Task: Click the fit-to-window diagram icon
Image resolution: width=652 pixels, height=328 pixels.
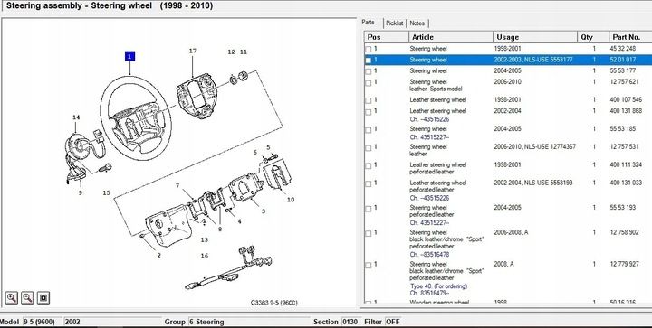Action: [43, 297]
